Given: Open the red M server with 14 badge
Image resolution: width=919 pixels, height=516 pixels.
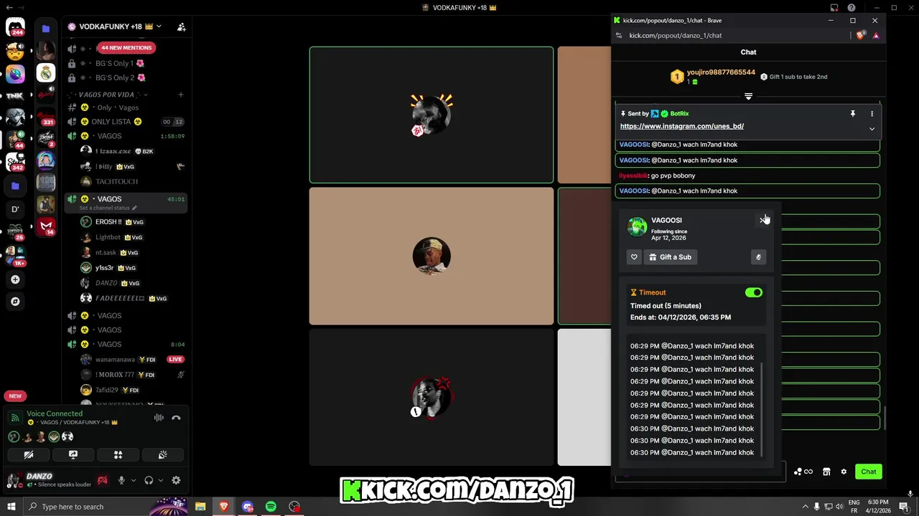Looking at the screenshot, I should [x=46, y=226].
